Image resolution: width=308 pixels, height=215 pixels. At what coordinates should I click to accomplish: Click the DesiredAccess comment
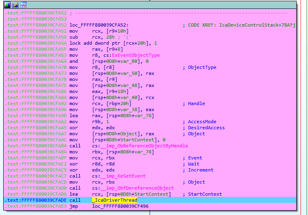[x=206, y=128]
